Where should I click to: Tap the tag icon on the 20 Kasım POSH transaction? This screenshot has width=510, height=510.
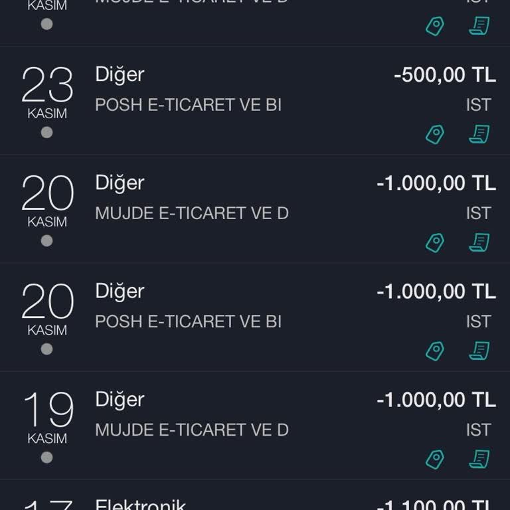(x=435, y=351)
